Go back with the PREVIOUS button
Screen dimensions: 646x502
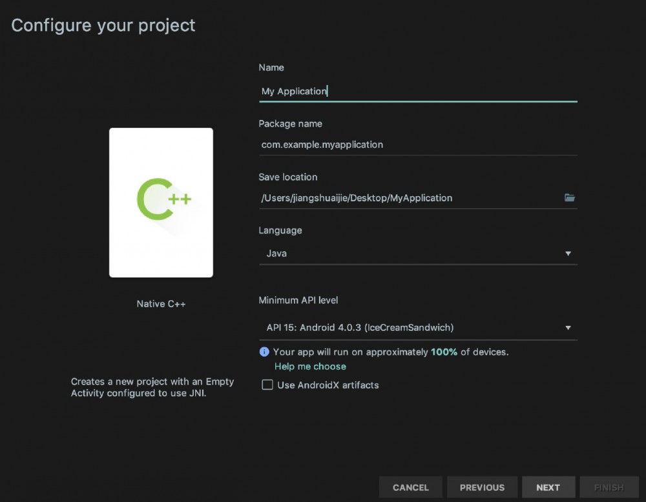482,488
